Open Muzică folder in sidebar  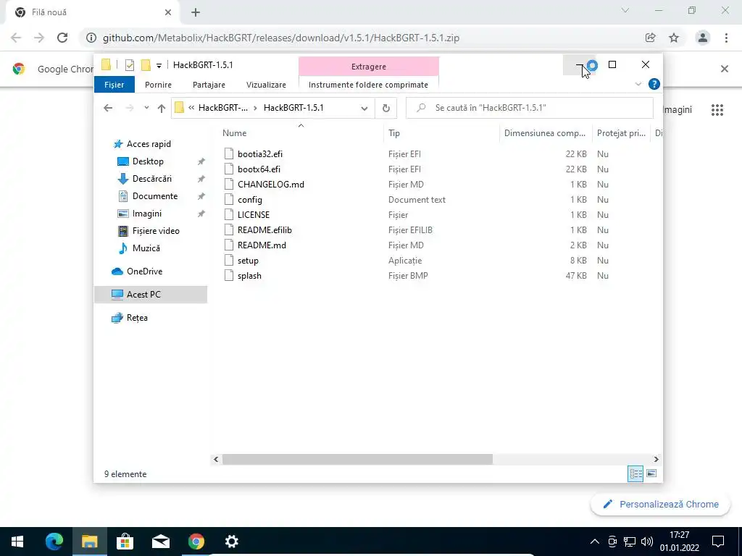[146, 248]
